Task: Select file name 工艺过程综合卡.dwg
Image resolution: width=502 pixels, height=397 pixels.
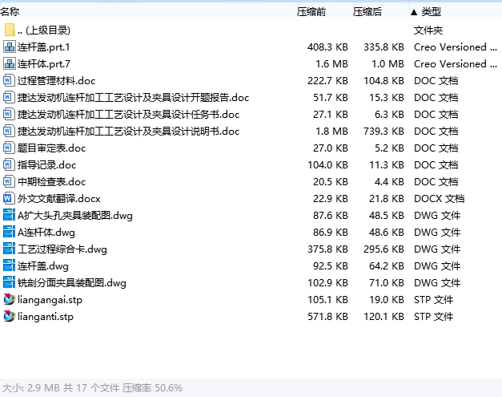Action: coord(62,249)
